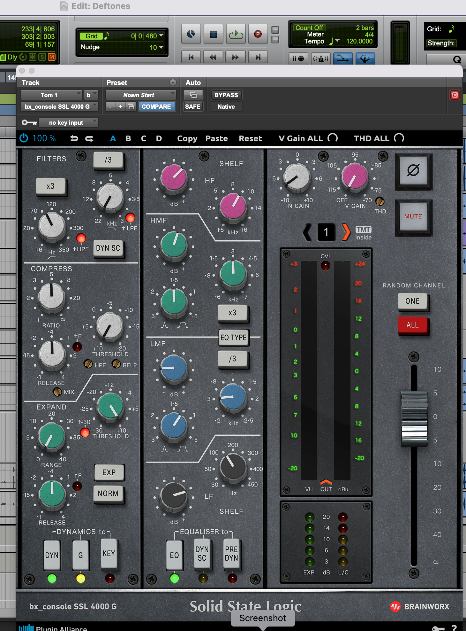466x631 pixels.
Task: Click the plugin power on/off icon
Action: pyautogui.click(x=24, y=138)
